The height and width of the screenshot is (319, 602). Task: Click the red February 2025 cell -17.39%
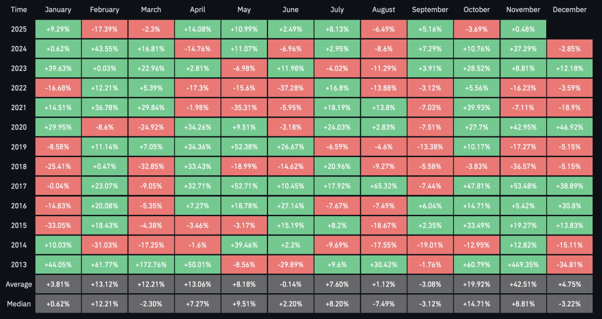coord(105,29)
